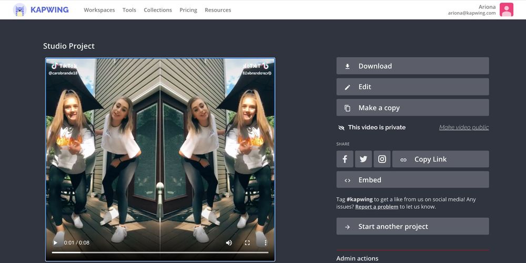Click the Admin actions heading
The height and width of the screenshot is (263, 526).
(x=357, y=258)
